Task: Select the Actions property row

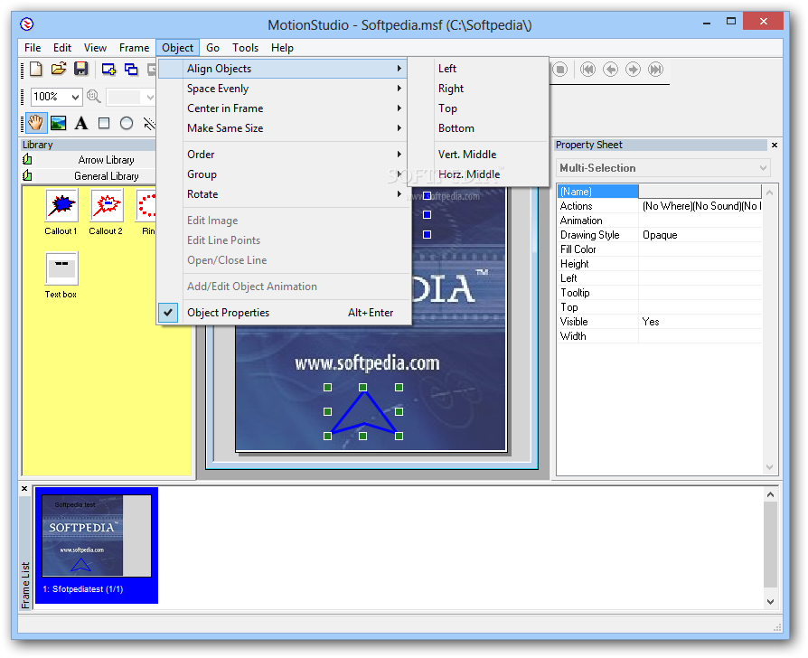Action: click(660, 206)
